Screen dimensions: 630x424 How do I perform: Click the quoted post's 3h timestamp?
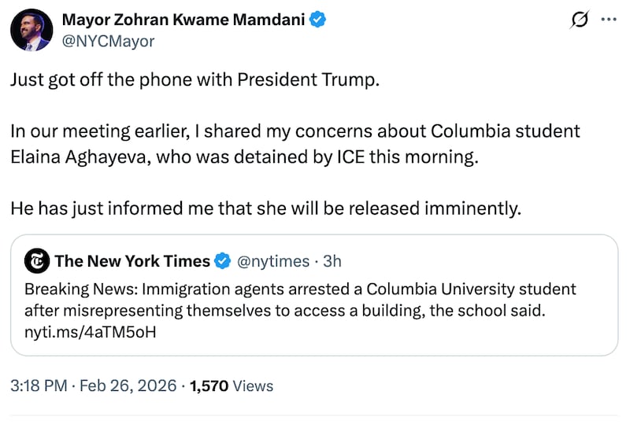[x=332, y=261]
